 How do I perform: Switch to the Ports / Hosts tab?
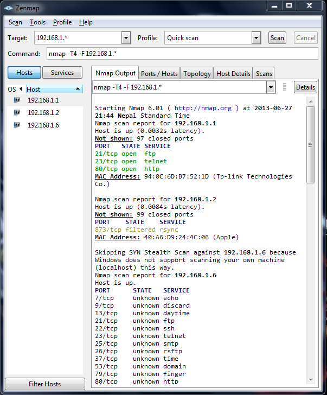(x=159, y=74)
